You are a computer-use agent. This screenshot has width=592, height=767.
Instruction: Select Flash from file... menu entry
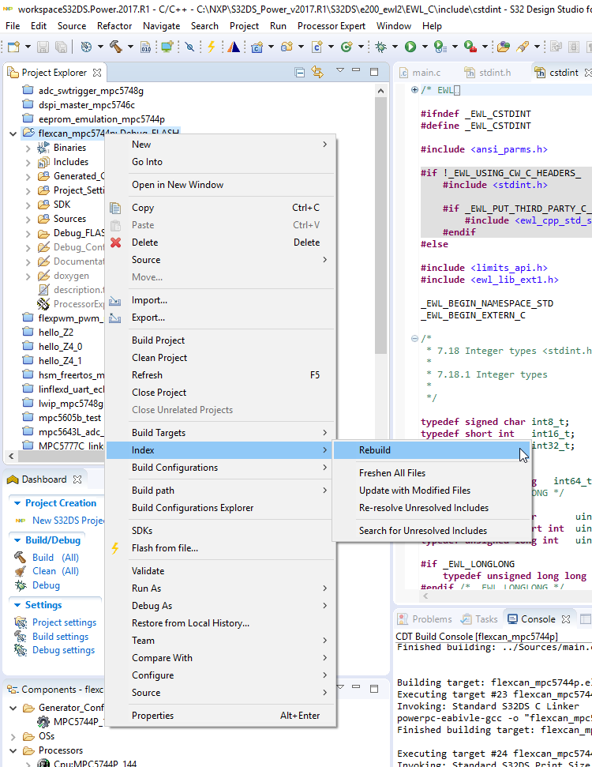click(x=221, y=548)
